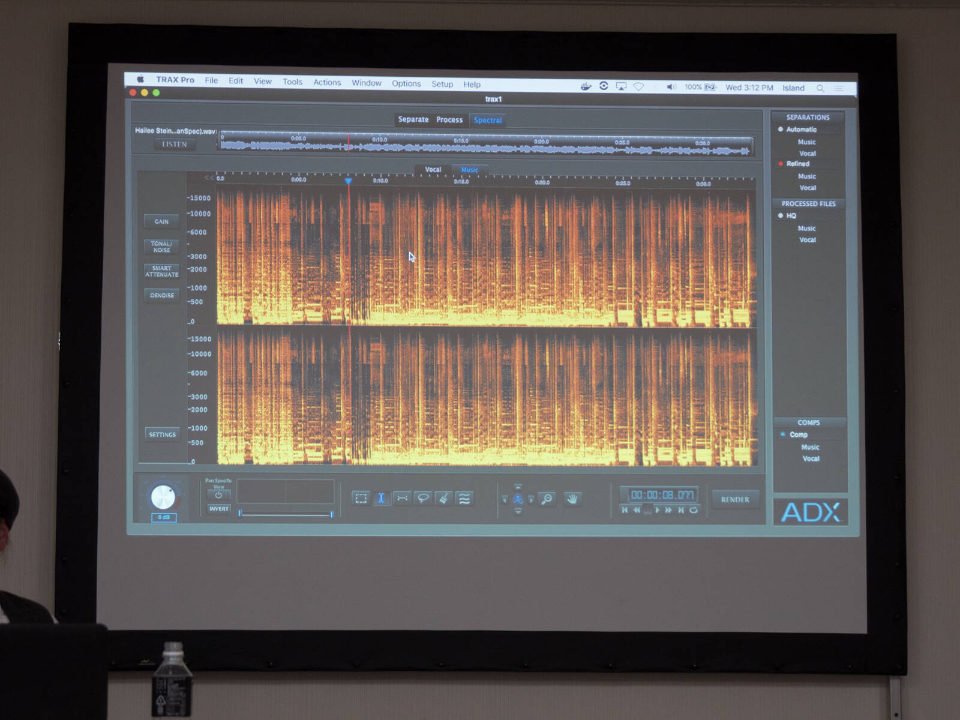This screenshot has height=720, width=960.
Task: Click the timecode display 00:00:08.077
Action: coord(662,495)
